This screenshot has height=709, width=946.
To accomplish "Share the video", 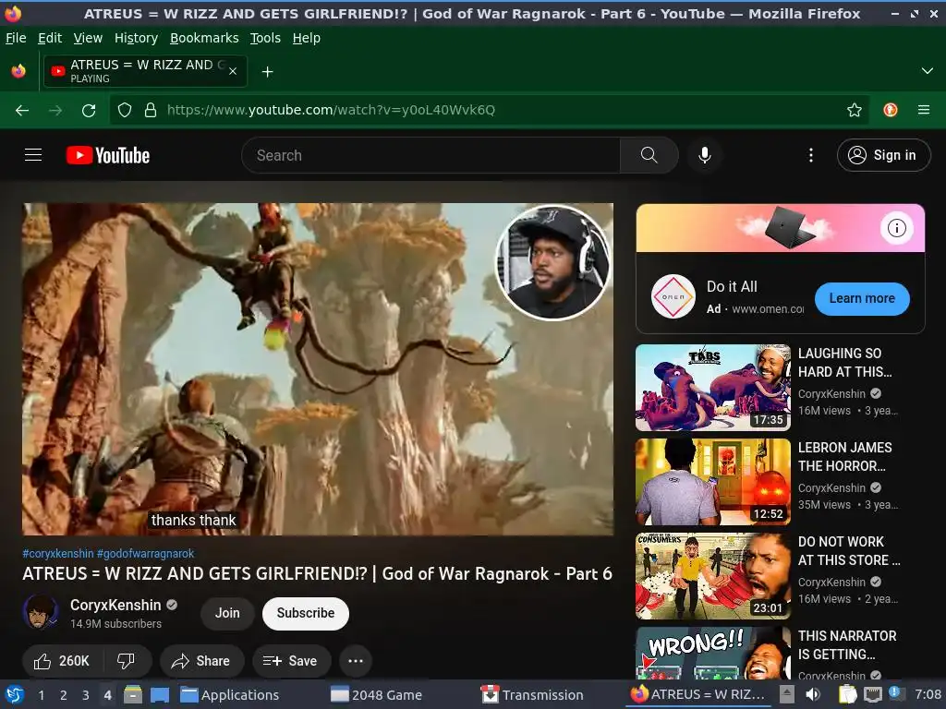I will (201, 661).
